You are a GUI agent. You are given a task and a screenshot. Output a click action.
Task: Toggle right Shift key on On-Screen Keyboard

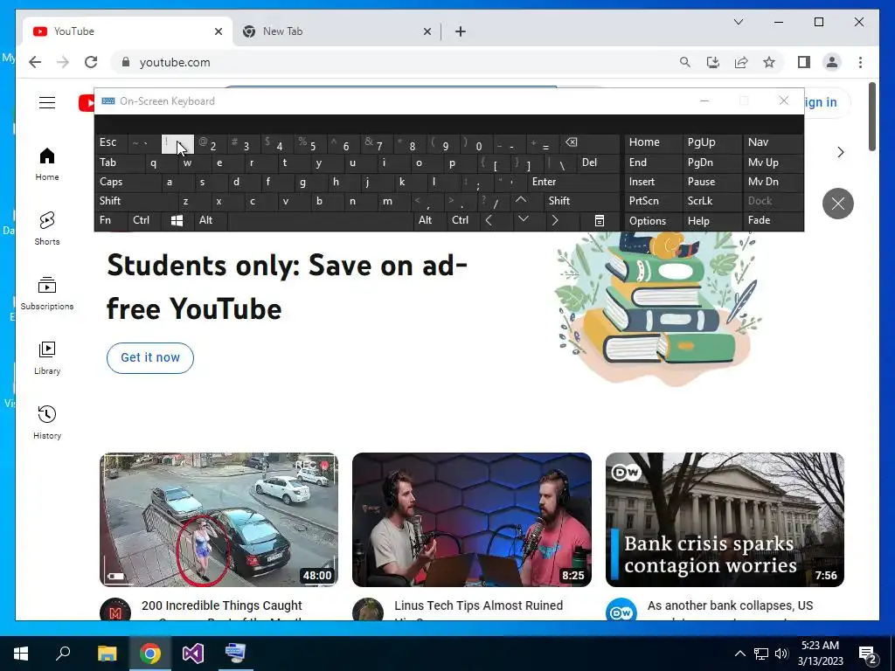tap(581, 201)
